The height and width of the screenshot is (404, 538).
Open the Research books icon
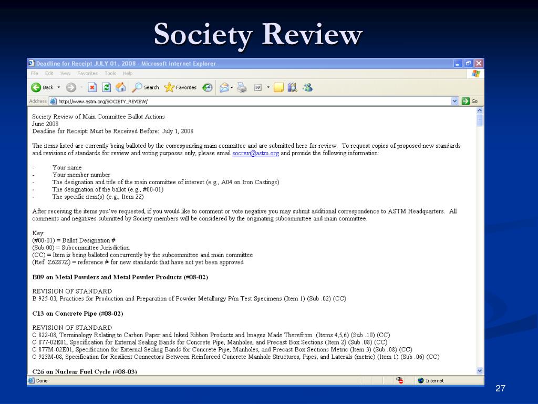coord(292,88)
